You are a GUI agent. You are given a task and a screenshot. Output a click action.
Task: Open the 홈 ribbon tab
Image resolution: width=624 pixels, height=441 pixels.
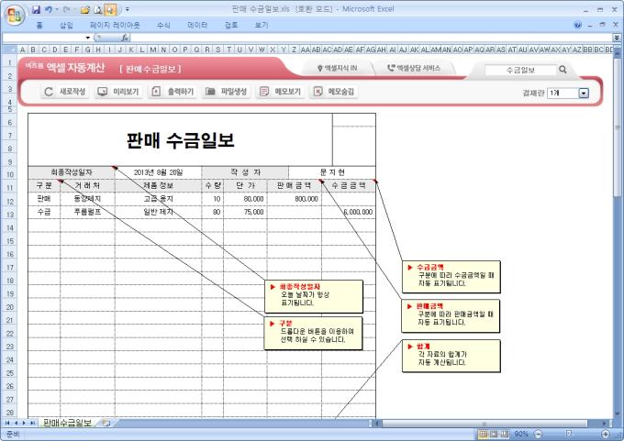click(x=39, y=25)
